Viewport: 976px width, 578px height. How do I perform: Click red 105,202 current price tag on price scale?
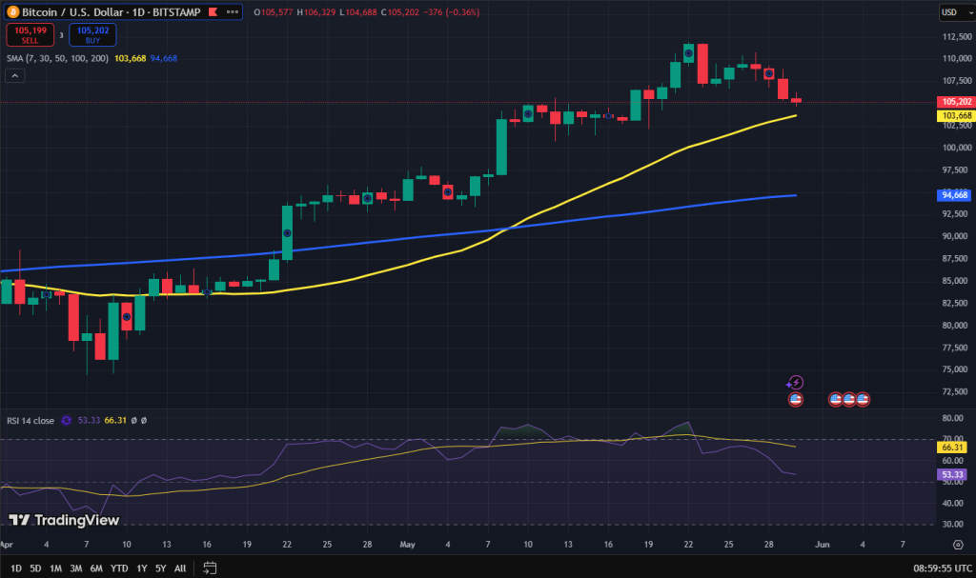[x=956, y=102]
